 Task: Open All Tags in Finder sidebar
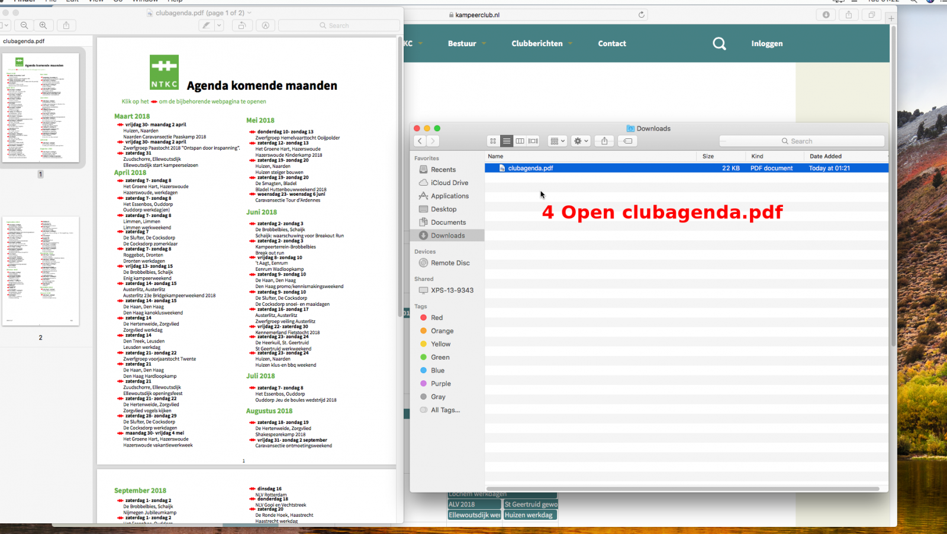point(445,410)
